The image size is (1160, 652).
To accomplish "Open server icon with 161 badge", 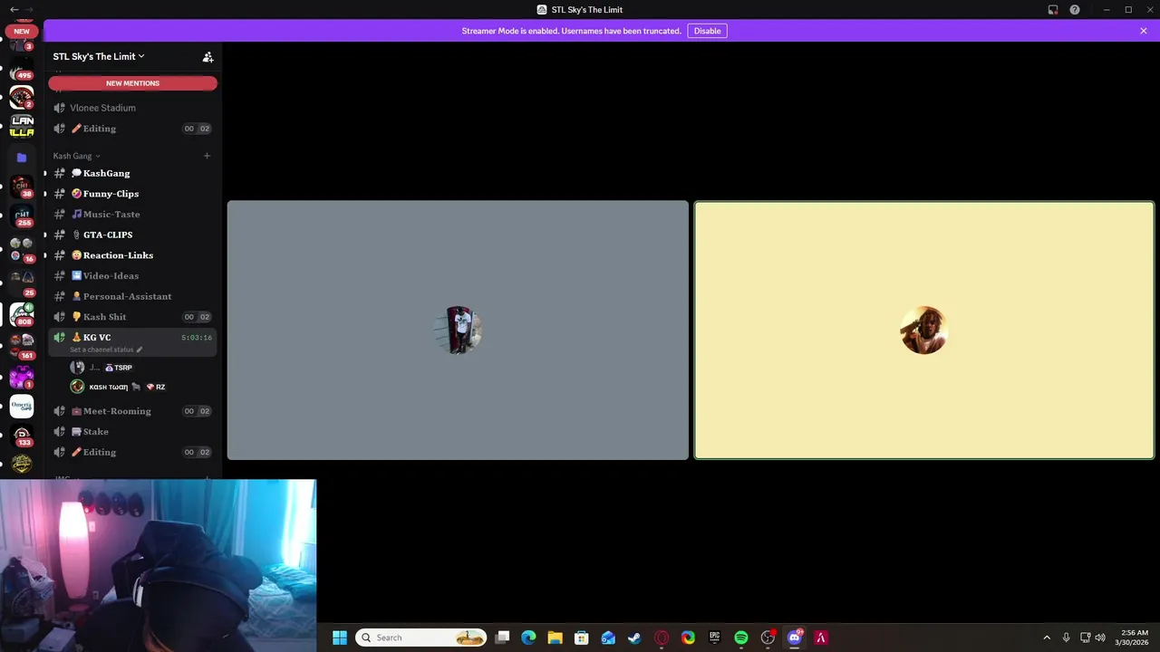I will [22, 345].
